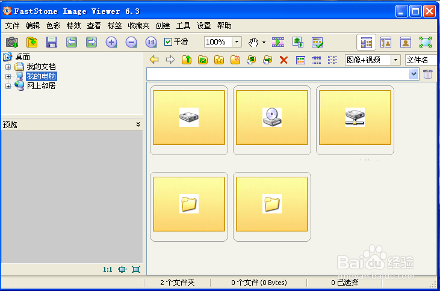Refresh the current folder

pos(203,60)
